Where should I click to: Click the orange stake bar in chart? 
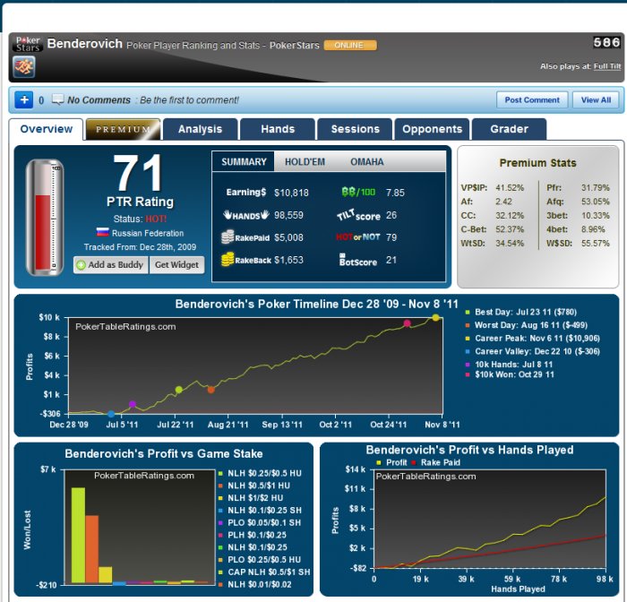click(x=91, y=549)
